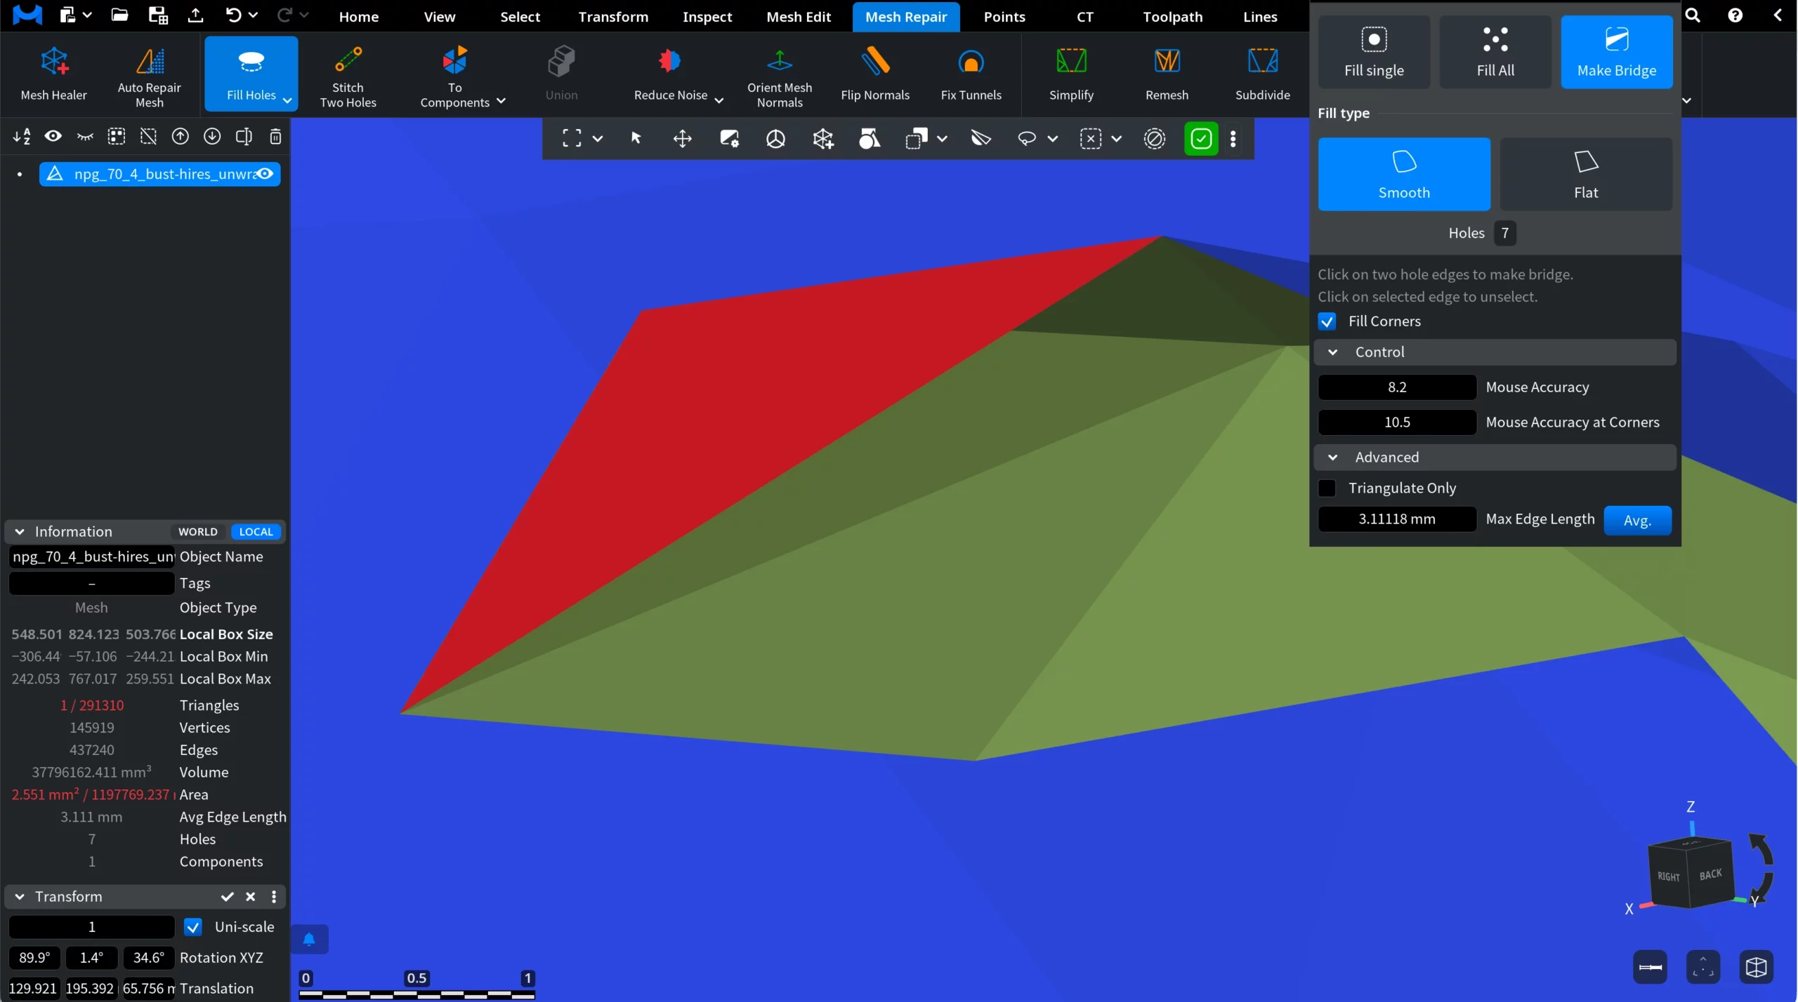
Task: Choose the Fill All fill mode
Action: (x=1495, y=52)
